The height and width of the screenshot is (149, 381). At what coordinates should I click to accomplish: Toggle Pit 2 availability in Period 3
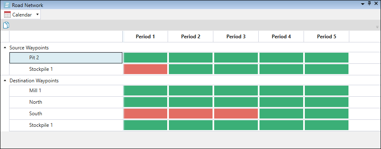[x=236, y=58]
